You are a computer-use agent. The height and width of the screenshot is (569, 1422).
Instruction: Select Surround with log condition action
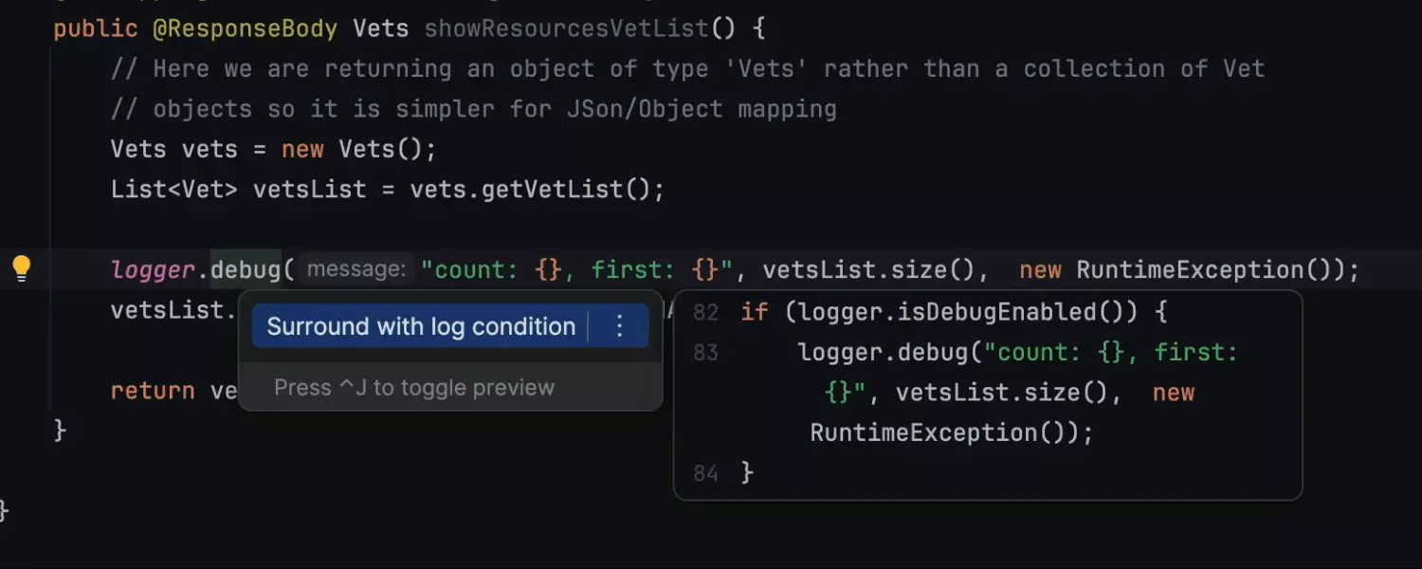pyautogui.click(x=421, y=326)
